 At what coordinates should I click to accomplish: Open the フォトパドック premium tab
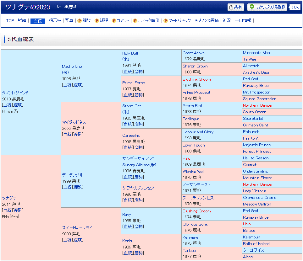coord(179,21)
